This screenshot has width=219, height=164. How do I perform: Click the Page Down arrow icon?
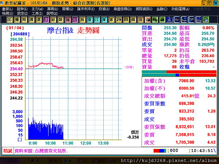(191, 20)
